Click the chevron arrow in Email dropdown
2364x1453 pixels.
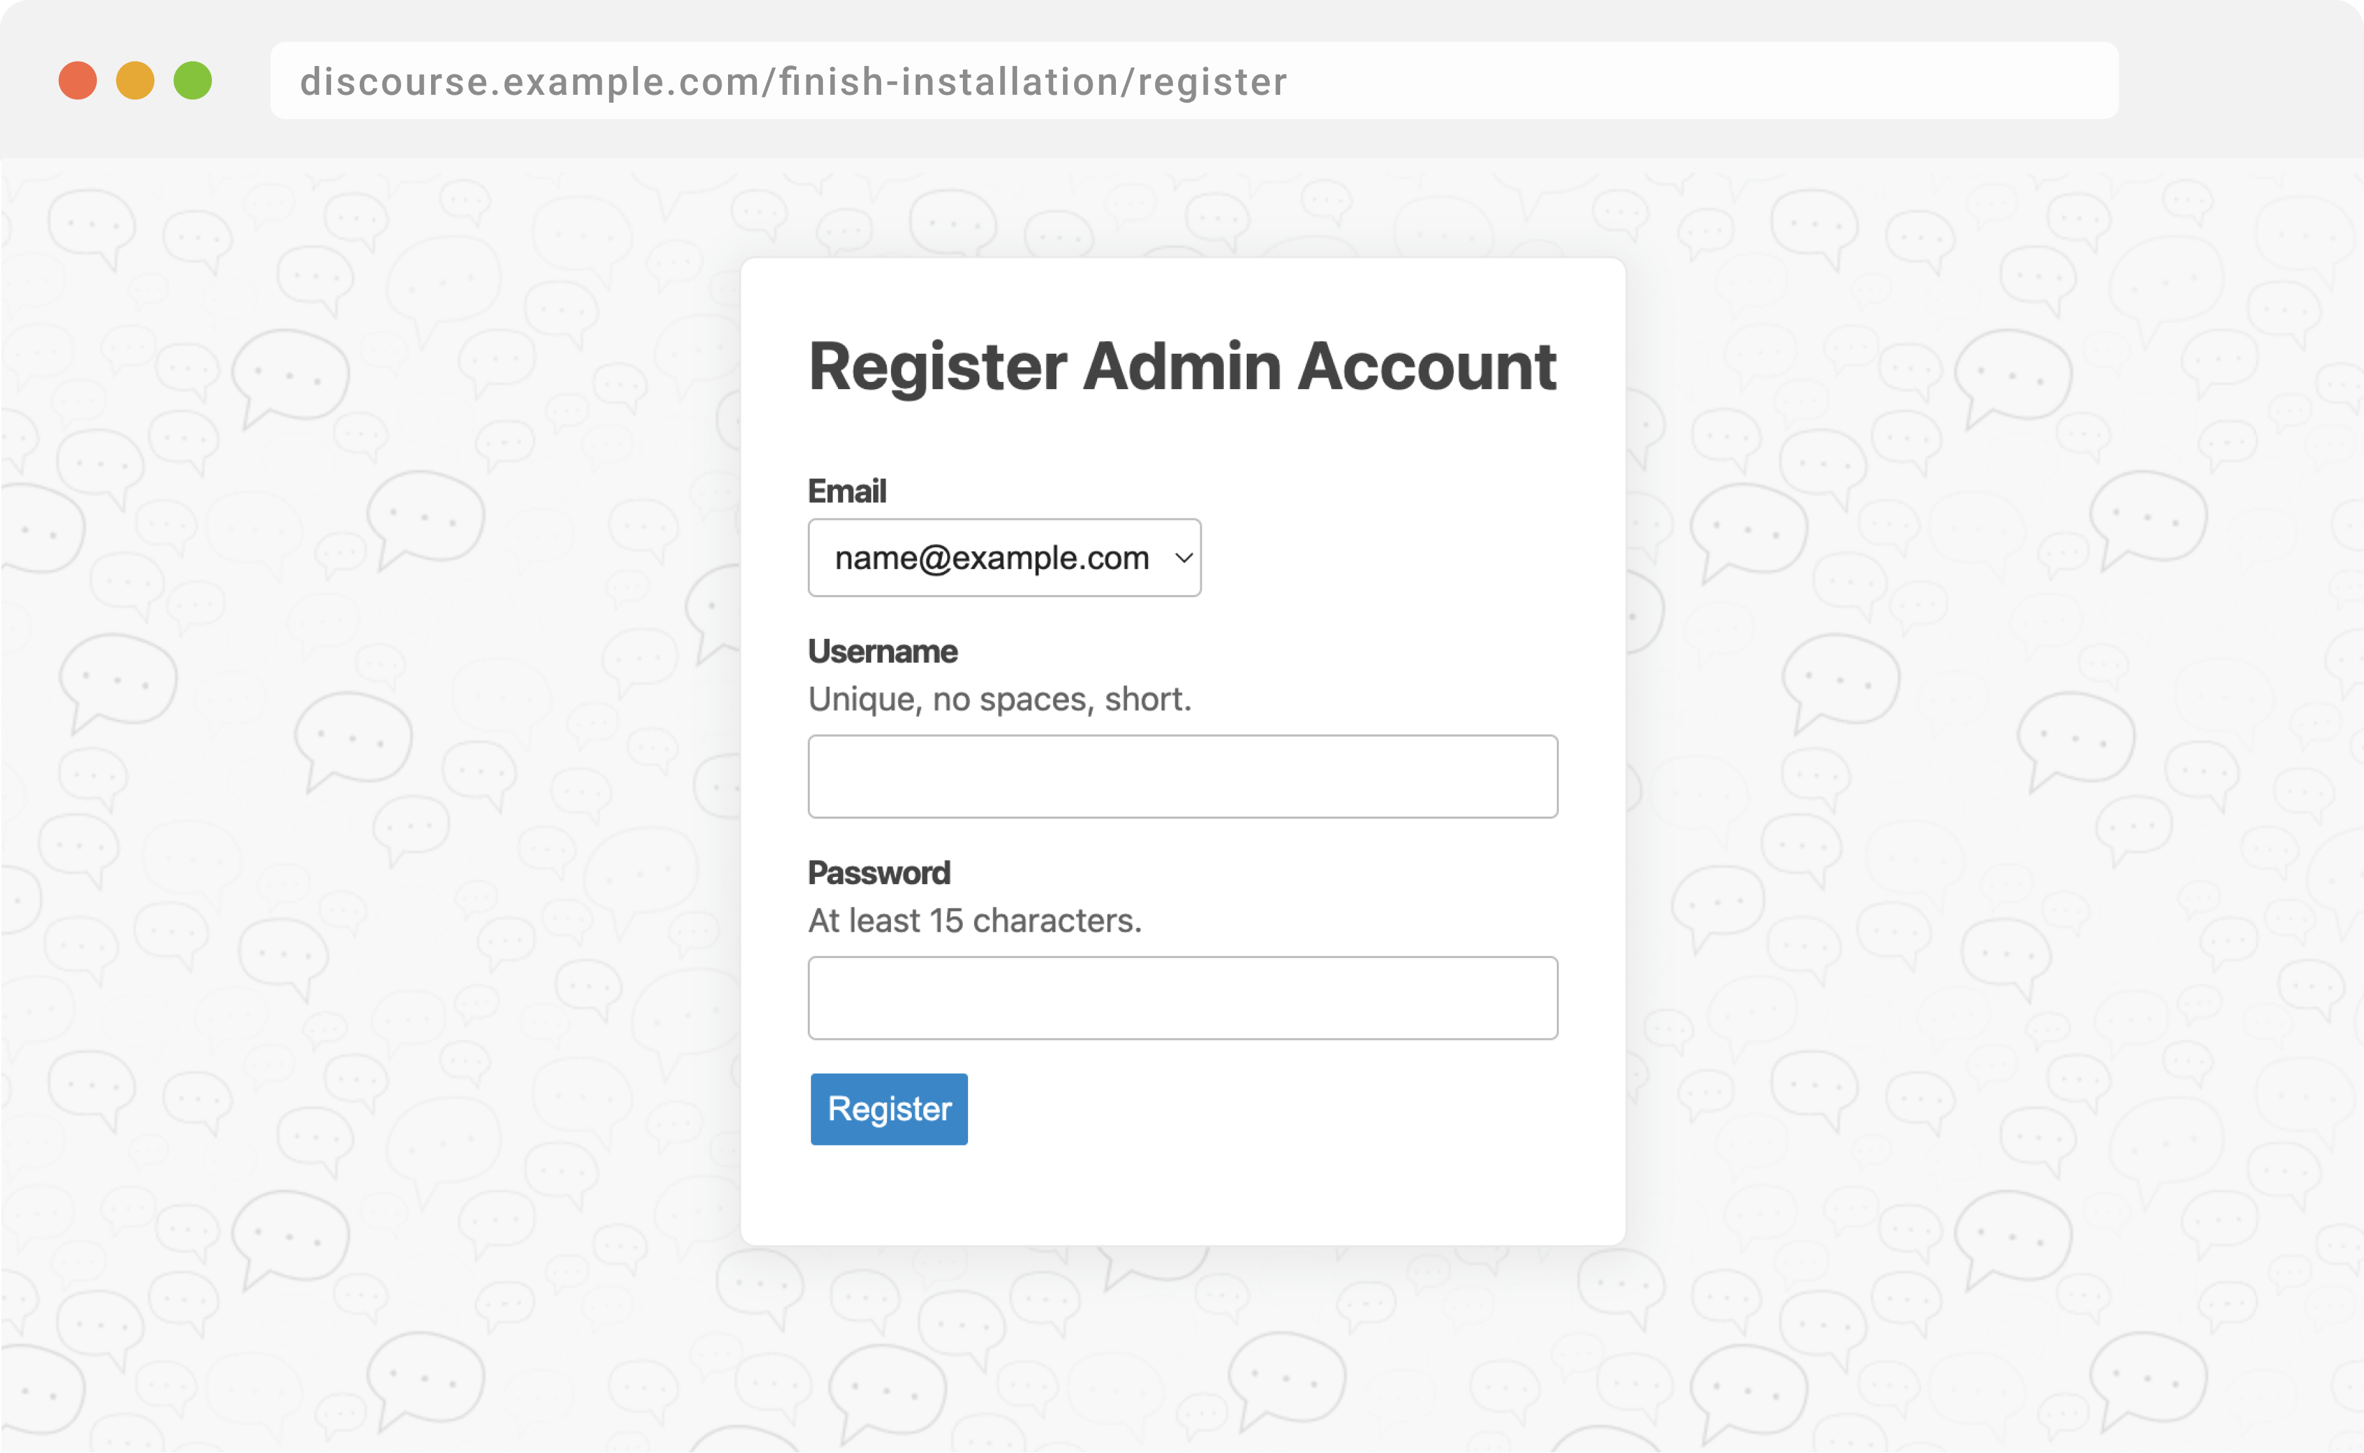click(x=1184, y=557)
